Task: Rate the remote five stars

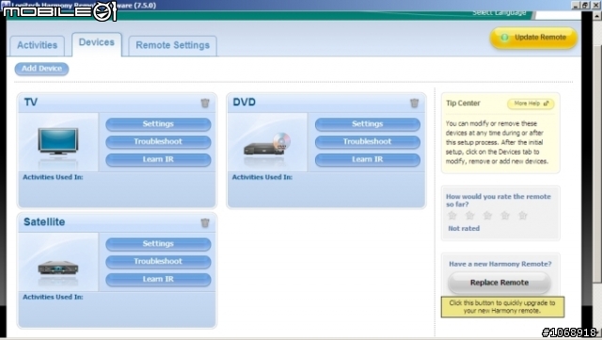Action: coord(523,216)
